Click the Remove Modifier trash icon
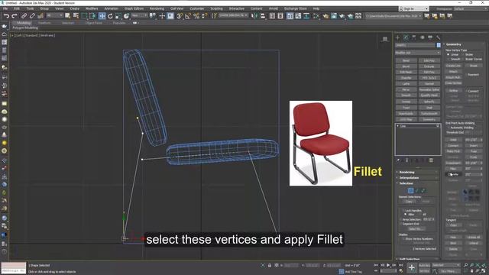The height and width of the screenshot is (275, 489). click(x=431, y=160)
